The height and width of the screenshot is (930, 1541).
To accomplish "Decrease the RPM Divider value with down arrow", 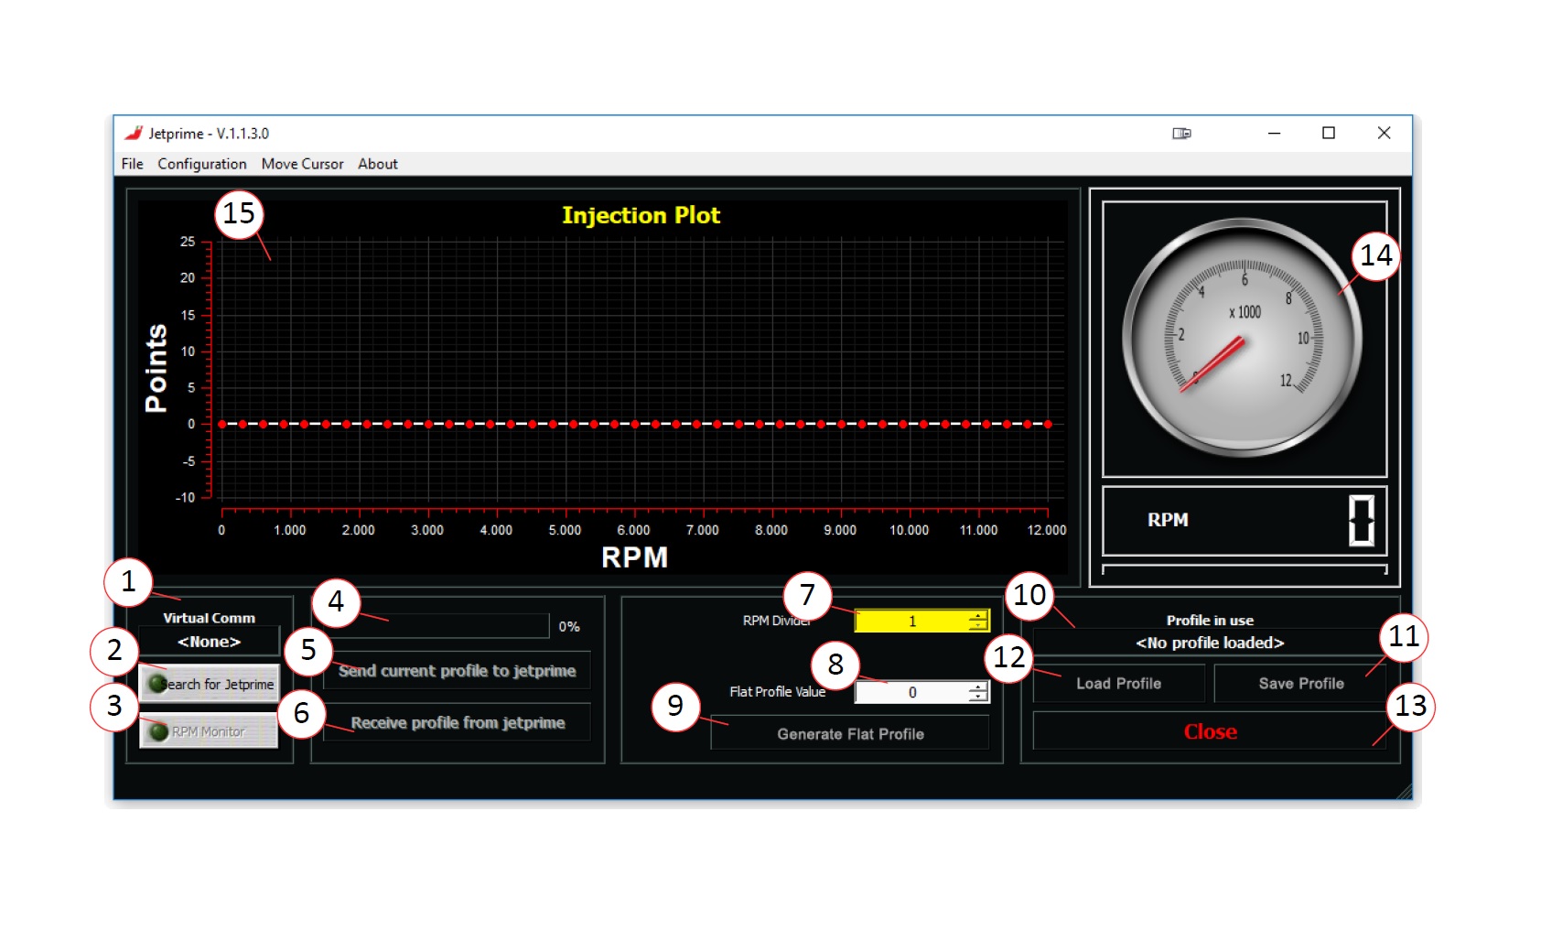I will pyautogui.click(x=978, y=626).
